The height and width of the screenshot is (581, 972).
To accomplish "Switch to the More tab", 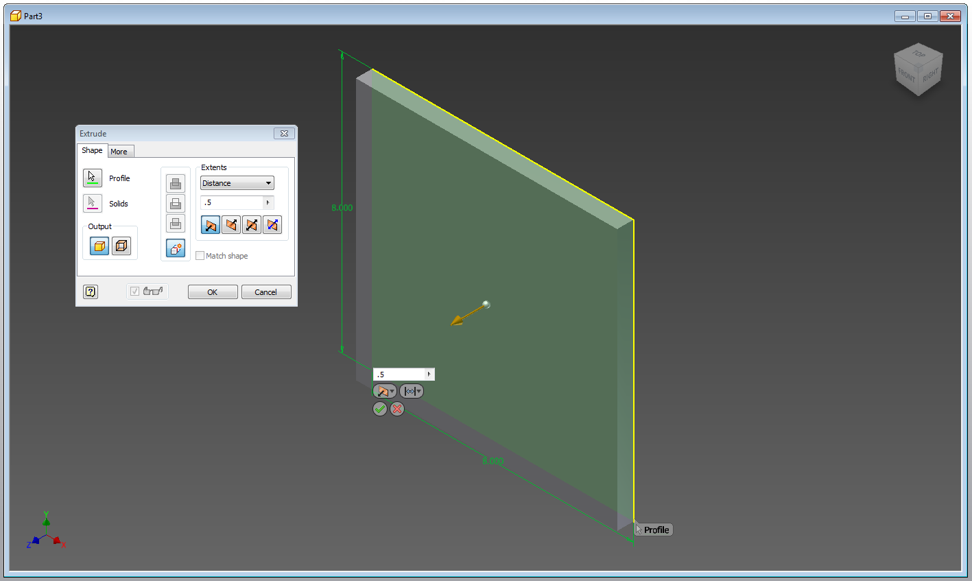I will point(119,152).
